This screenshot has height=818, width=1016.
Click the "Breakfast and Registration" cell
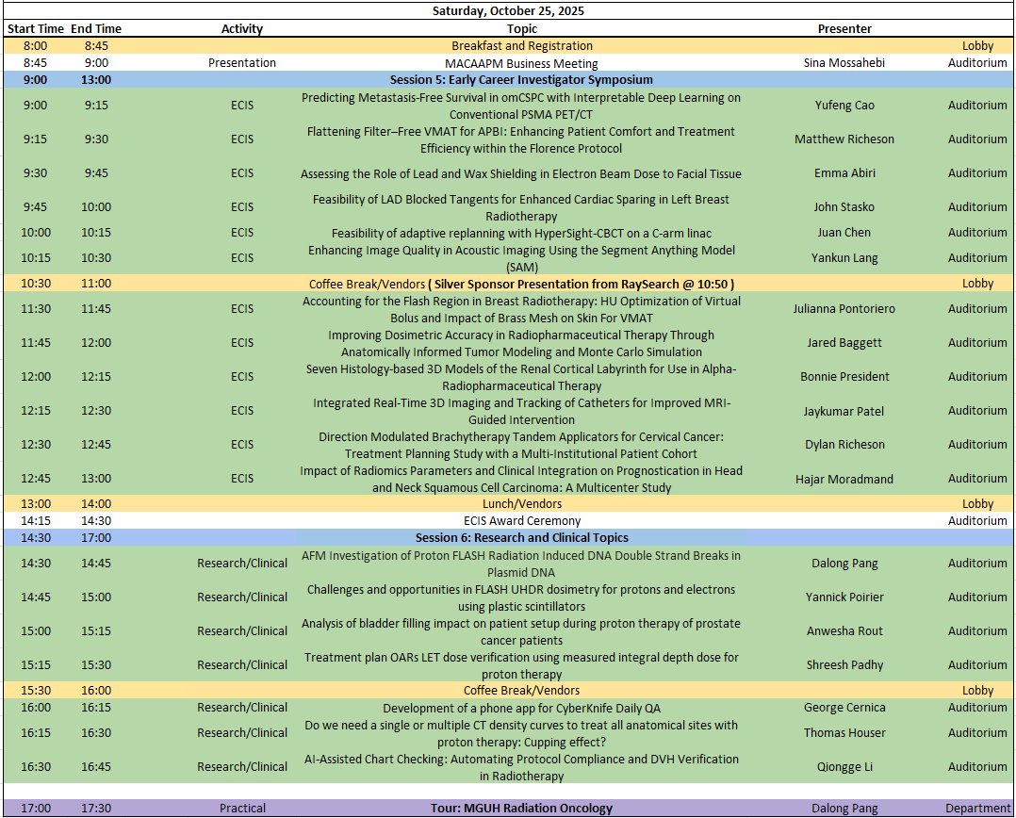521,45
